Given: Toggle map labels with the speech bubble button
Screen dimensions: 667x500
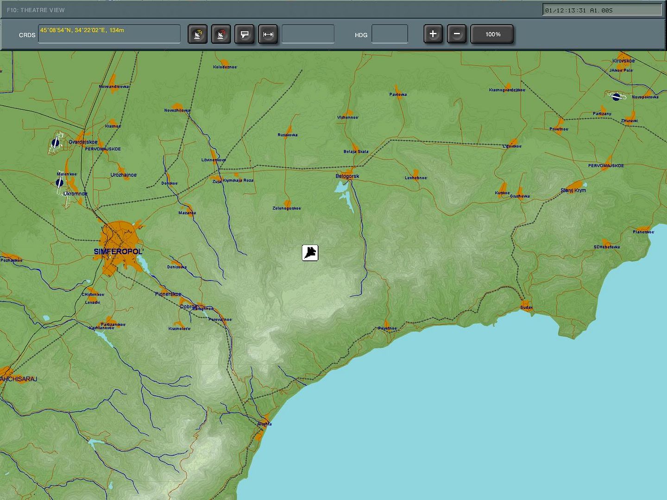Looking at the screenshot, I should pyautogui.click(x=245, y=34).
